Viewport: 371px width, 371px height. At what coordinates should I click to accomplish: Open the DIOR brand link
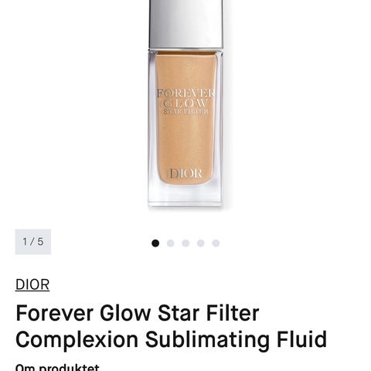32,284
